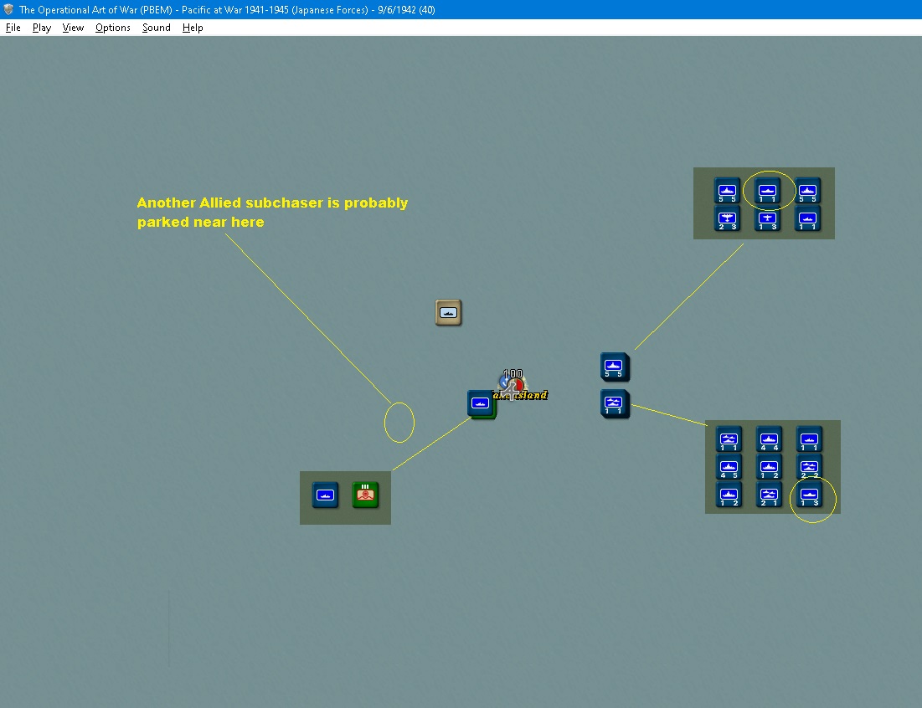Open the Sound menu
922x708 pixels.
156,28
